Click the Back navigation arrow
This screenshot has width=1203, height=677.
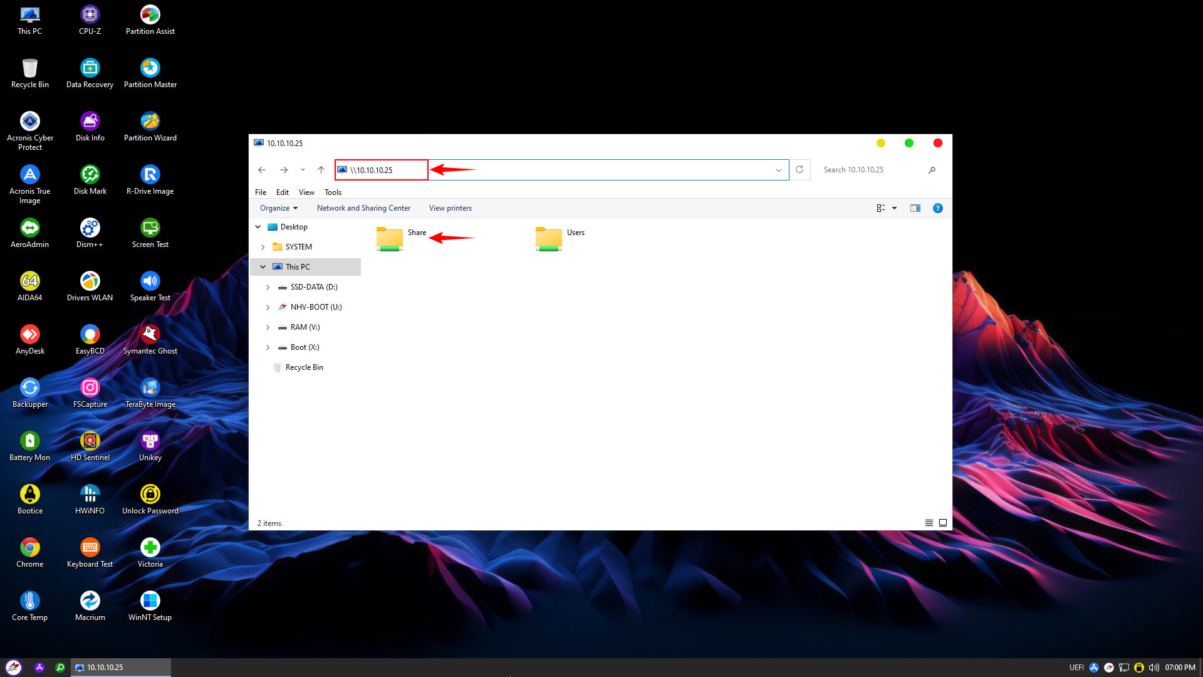(262, 170)
